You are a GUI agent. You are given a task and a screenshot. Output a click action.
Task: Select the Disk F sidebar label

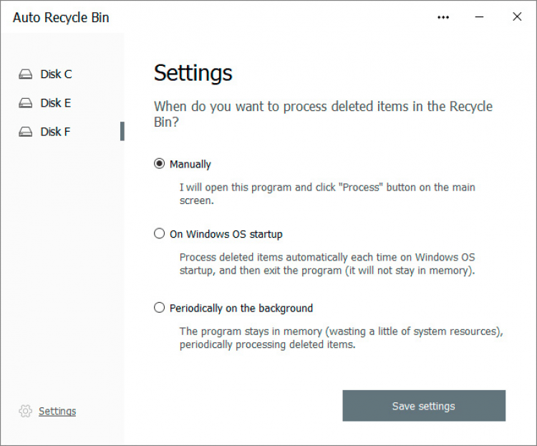click(55, 132)
